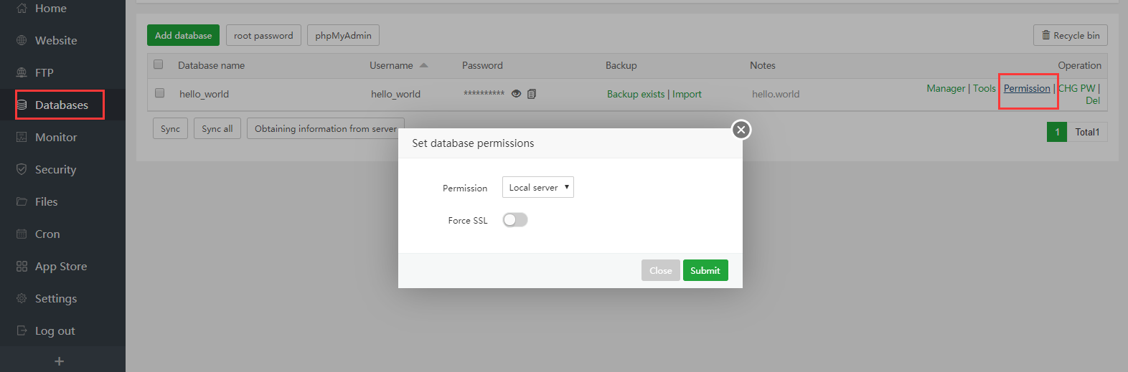Screen dimensions: 1128x372
Task: Close the permissions dialog with X icon
Action: (741, 130)
